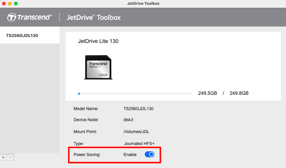Close the JetDrive Toolbox window
Viewport: 286px width, 168px height.
click(4, 4)
